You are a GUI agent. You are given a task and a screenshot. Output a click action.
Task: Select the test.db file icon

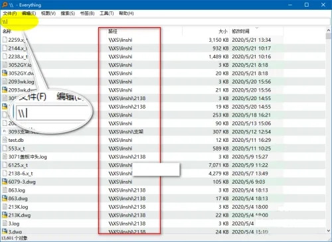click(x=5, y=140)
